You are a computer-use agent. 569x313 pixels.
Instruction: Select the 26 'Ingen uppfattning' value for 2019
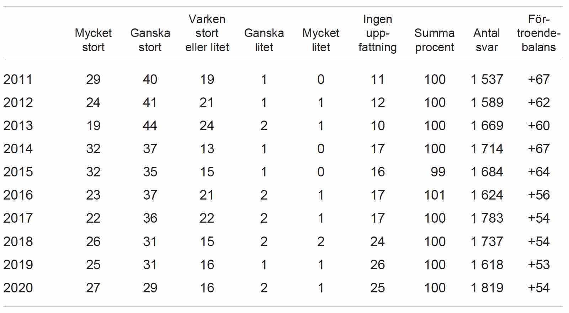pyautogui.click(x=377, y=265)
